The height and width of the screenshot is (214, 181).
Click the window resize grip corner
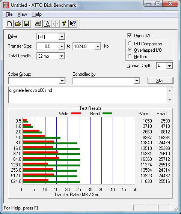tap(176, 208)
